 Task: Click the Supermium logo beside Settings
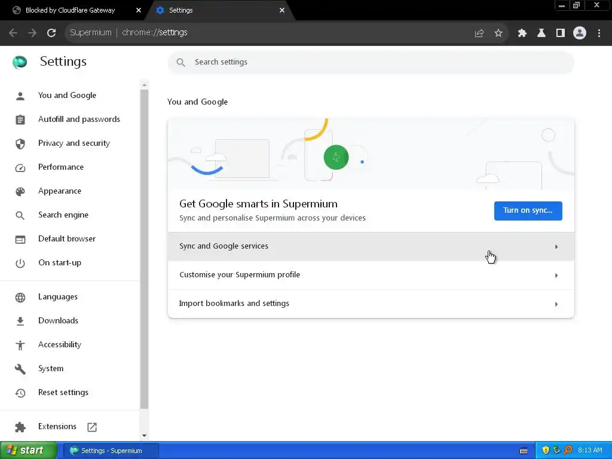tap(20, 62)
